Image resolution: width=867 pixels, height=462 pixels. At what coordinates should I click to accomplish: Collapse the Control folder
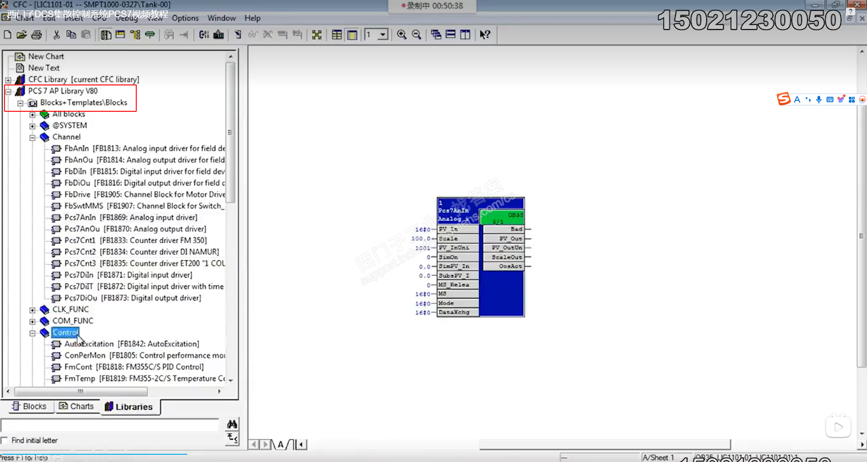click(32, 333)
